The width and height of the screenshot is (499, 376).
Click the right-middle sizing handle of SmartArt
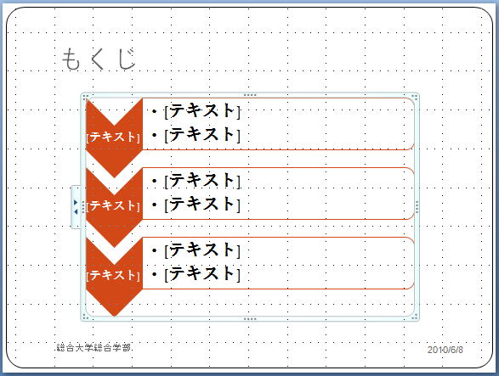[417, 207]
